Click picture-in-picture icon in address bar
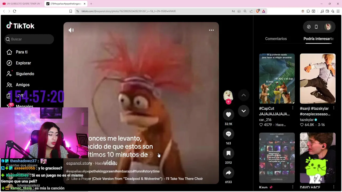 click(239, 11)
